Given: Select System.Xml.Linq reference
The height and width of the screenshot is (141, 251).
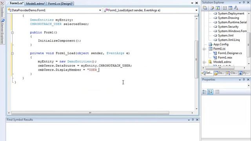Looking at the screenshot, I should (229, 40).
